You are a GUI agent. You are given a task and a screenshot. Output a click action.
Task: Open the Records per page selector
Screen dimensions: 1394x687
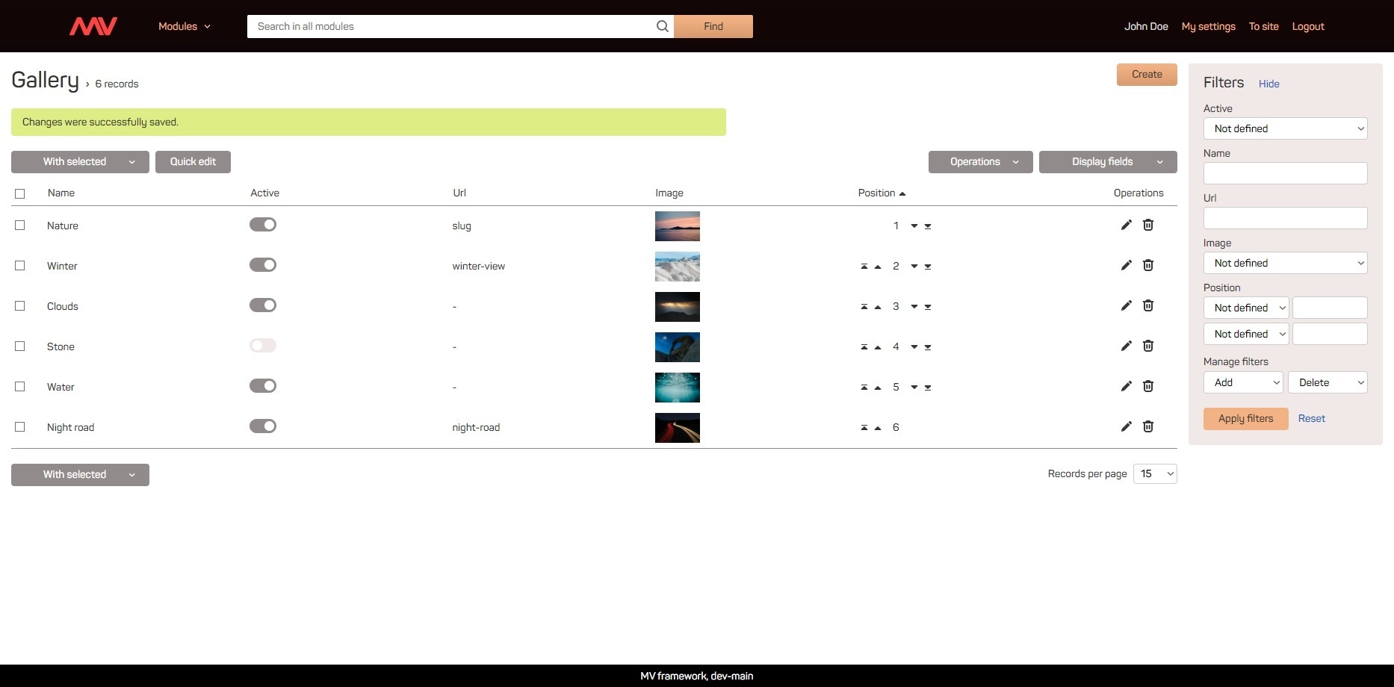point(1155,473)
